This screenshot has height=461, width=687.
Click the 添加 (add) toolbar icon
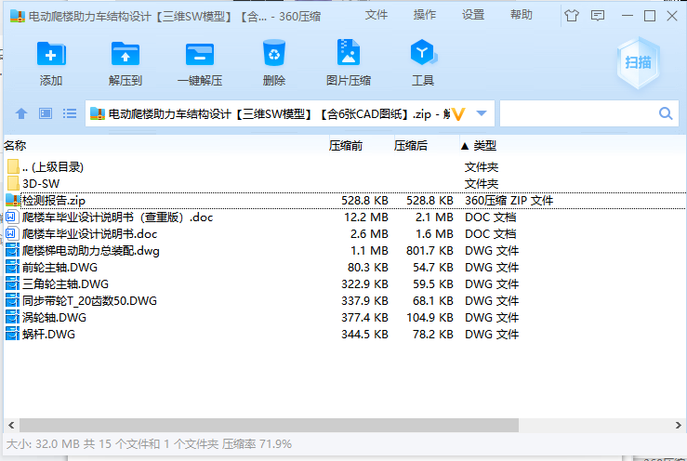tap(51, 54)
